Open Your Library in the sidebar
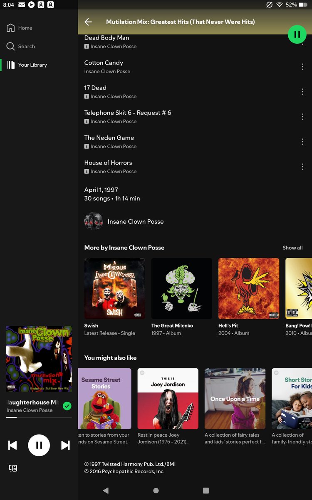 (27, 65)
